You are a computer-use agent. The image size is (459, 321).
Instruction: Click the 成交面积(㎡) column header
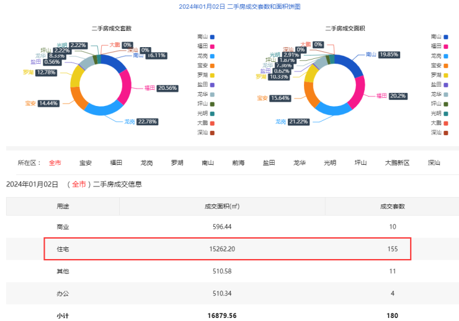[x=222, y=206]
